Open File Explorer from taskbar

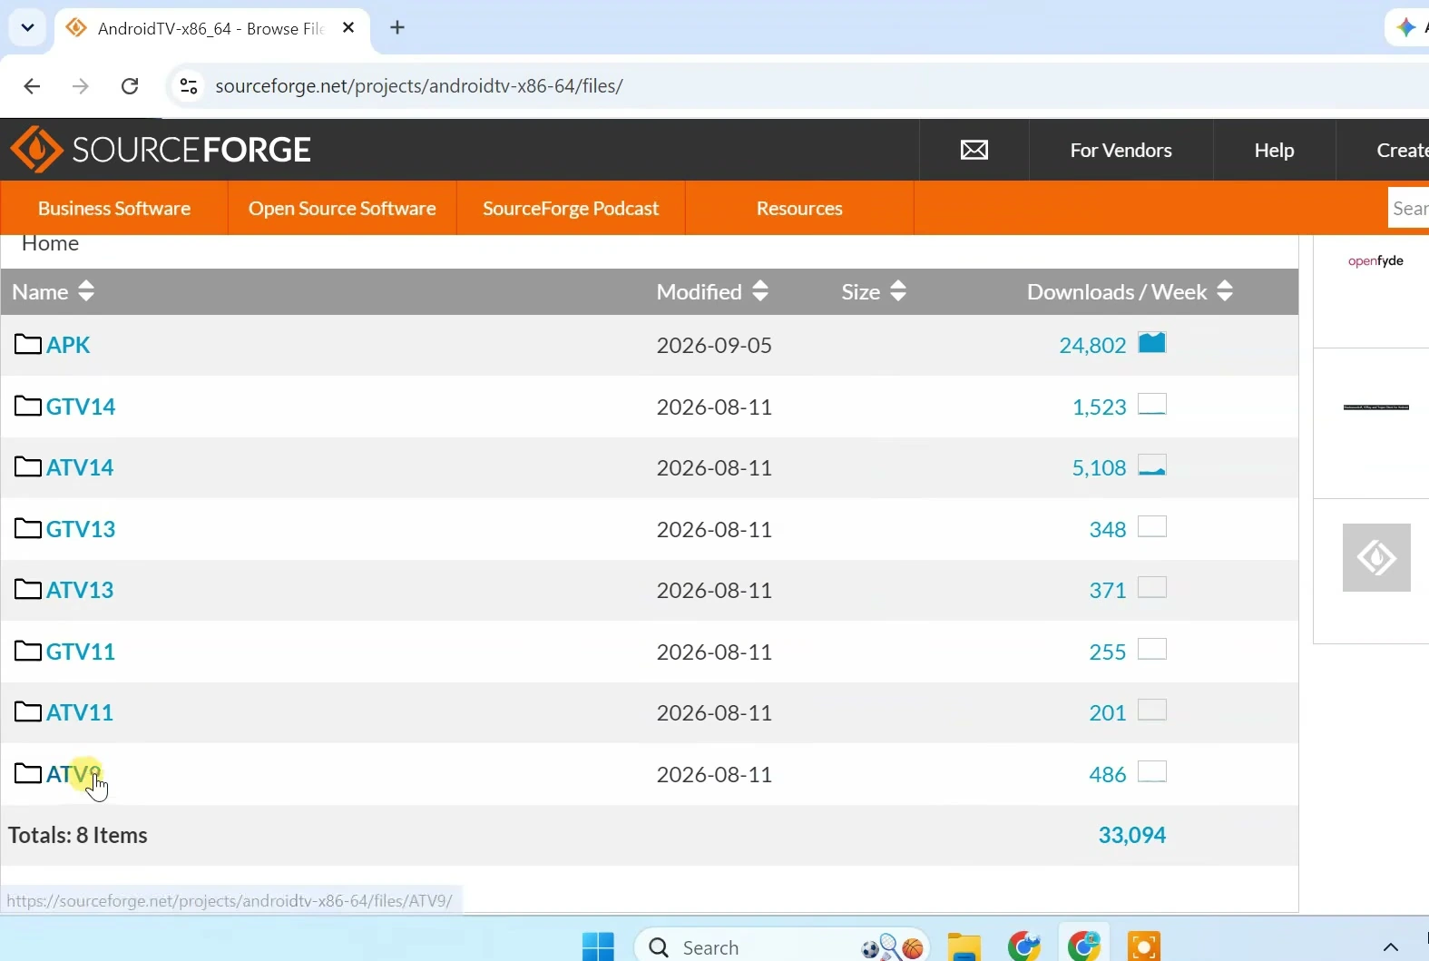coord(964,946)
